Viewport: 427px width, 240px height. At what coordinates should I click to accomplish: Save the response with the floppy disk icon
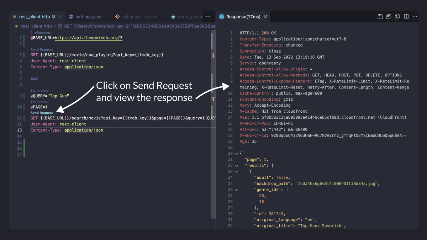[380, 16]
